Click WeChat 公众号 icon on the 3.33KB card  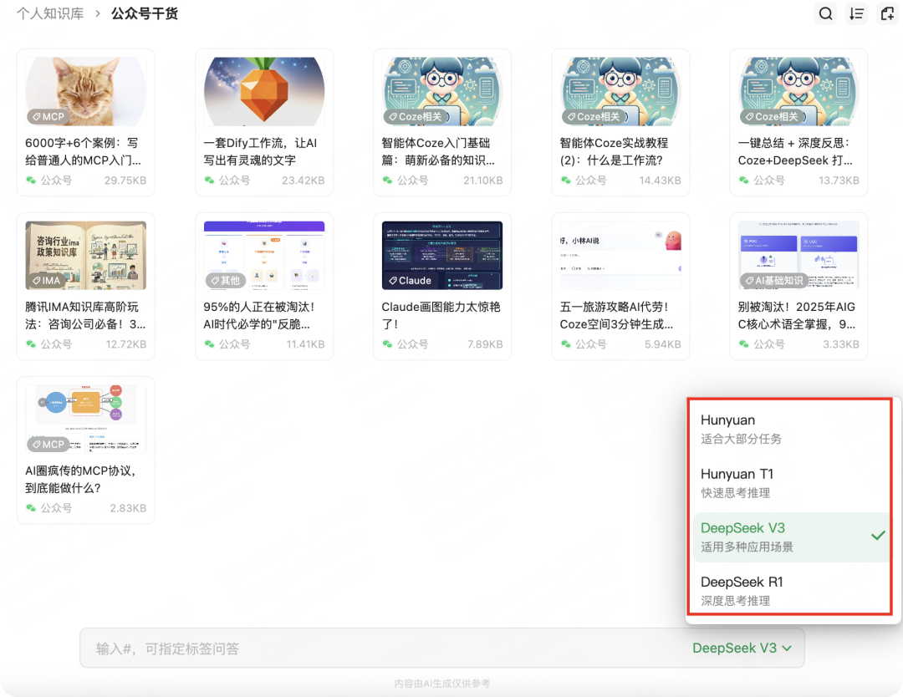coord(743,344)
